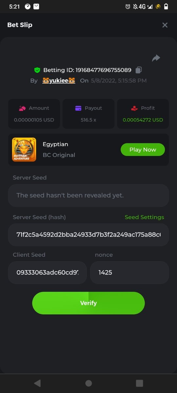Click the Play Now button

tap(143, 150)
